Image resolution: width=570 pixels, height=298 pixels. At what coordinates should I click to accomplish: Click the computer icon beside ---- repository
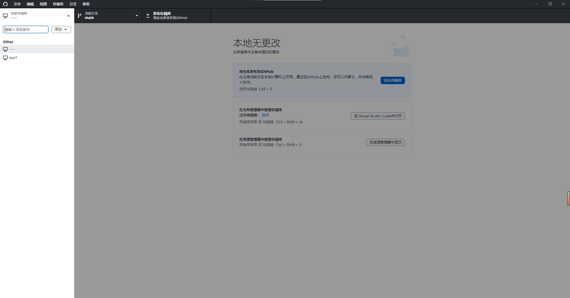click(5, 49)
